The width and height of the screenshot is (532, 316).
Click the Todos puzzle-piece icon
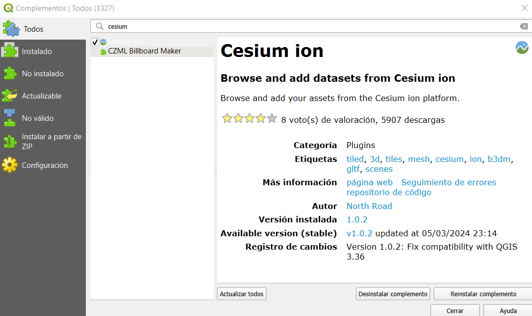pos(11,29)
